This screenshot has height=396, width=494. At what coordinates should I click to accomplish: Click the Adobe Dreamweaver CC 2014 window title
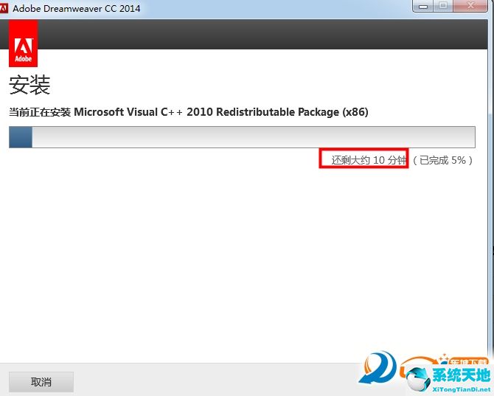click(x=77, y=8)
